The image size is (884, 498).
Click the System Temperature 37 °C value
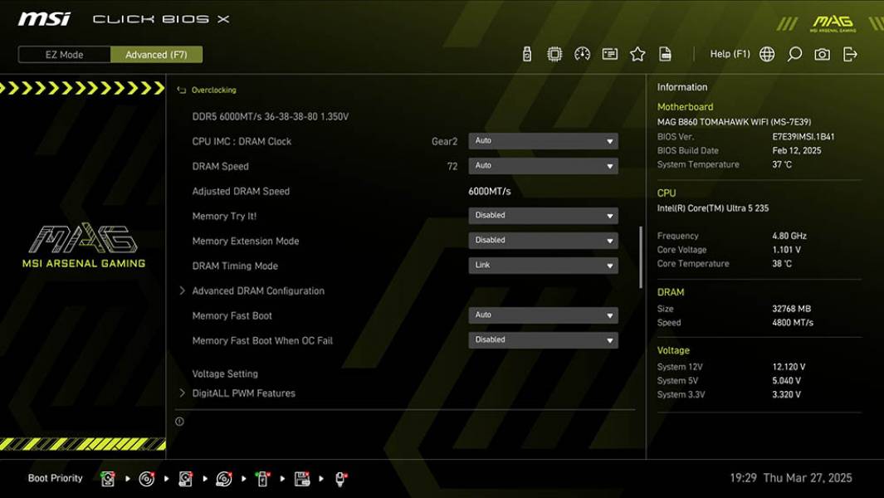click(x=782, y=164)
